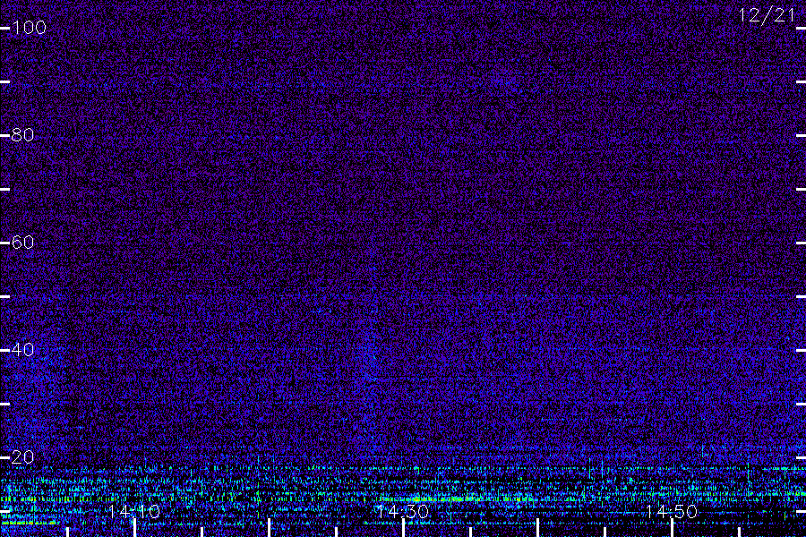
Task: Click the 60 frequency axis label
Action: pos(22,242)
